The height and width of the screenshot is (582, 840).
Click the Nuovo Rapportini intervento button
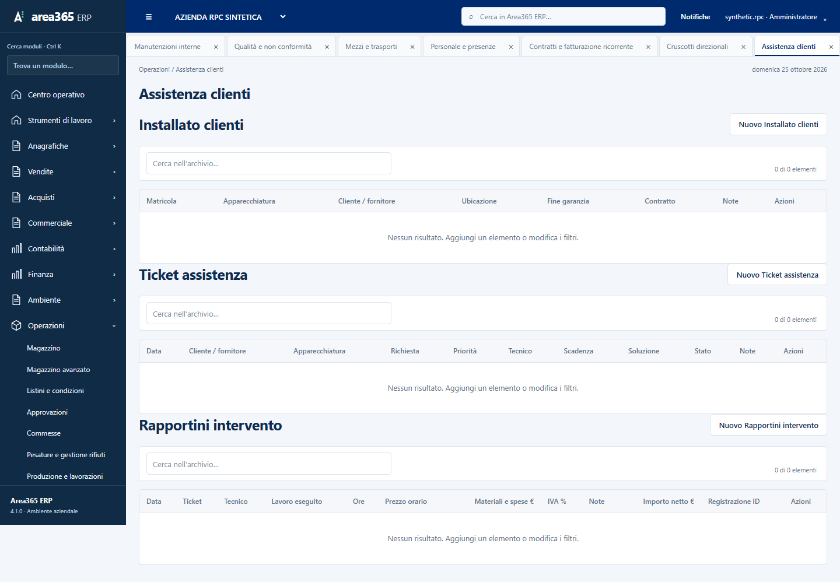pyautogui.click(x=768, y=425)
